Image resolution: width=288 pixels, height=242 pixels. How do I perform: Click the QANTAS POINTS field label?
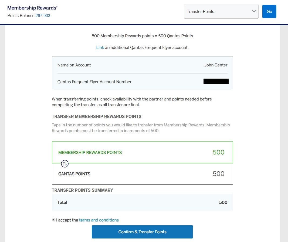74,174
